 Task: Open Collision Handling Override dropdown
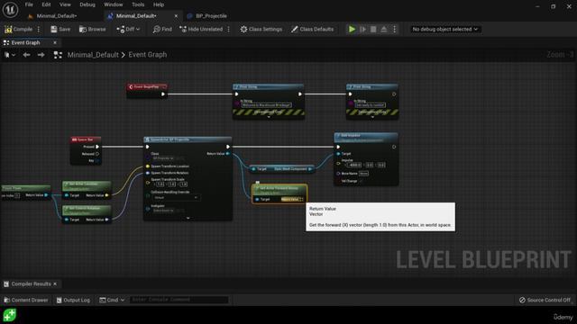(x=176, y=198)
